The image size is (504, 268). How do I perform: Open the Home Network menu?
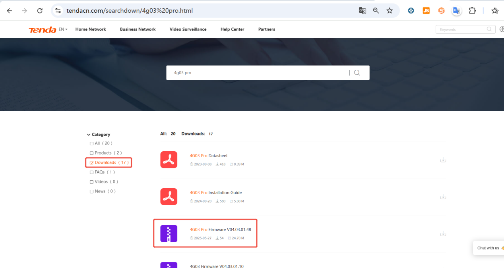(x=91, y=29)
